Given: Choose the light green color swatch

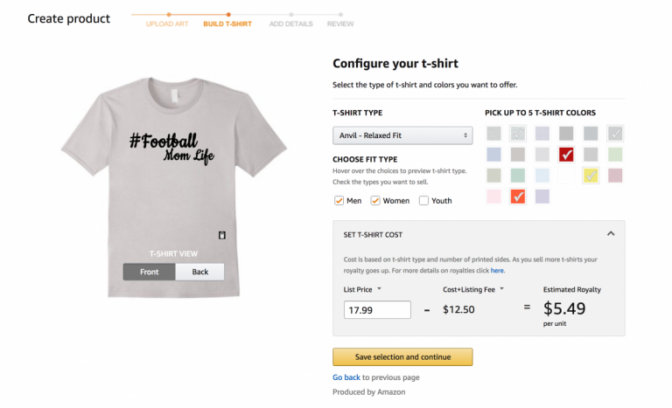Looking at the screenshot, I should (615, 155).
